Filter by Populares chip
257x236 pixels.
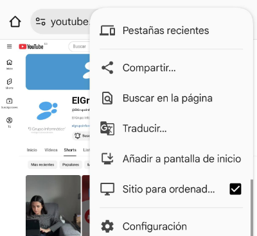coord(71,165)
